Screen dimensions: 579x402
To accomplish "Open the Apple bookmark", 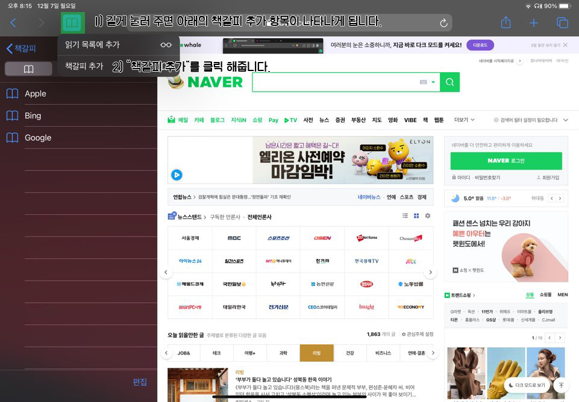I will tap(78, 94).
